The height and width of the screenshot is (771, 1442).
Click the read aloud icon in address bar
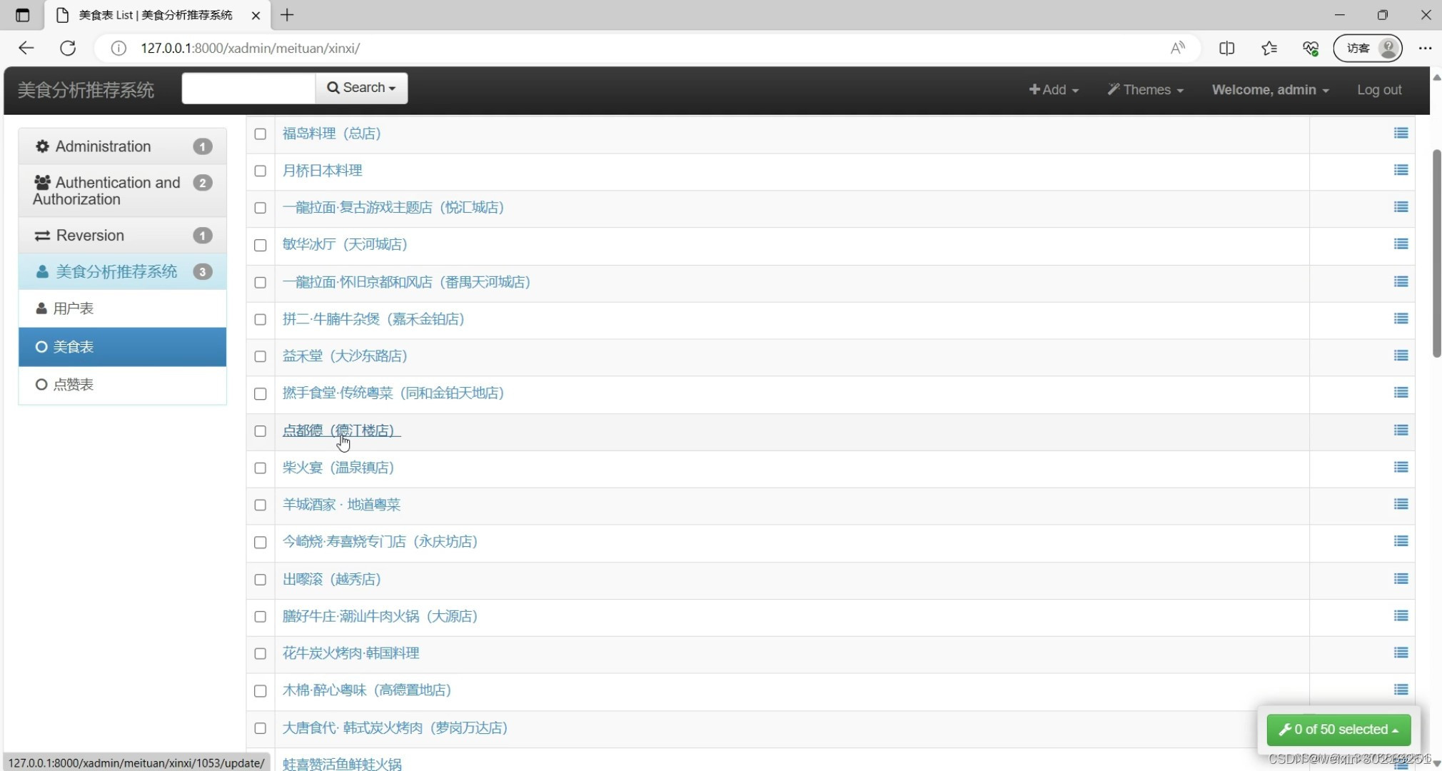point(1177,48)
